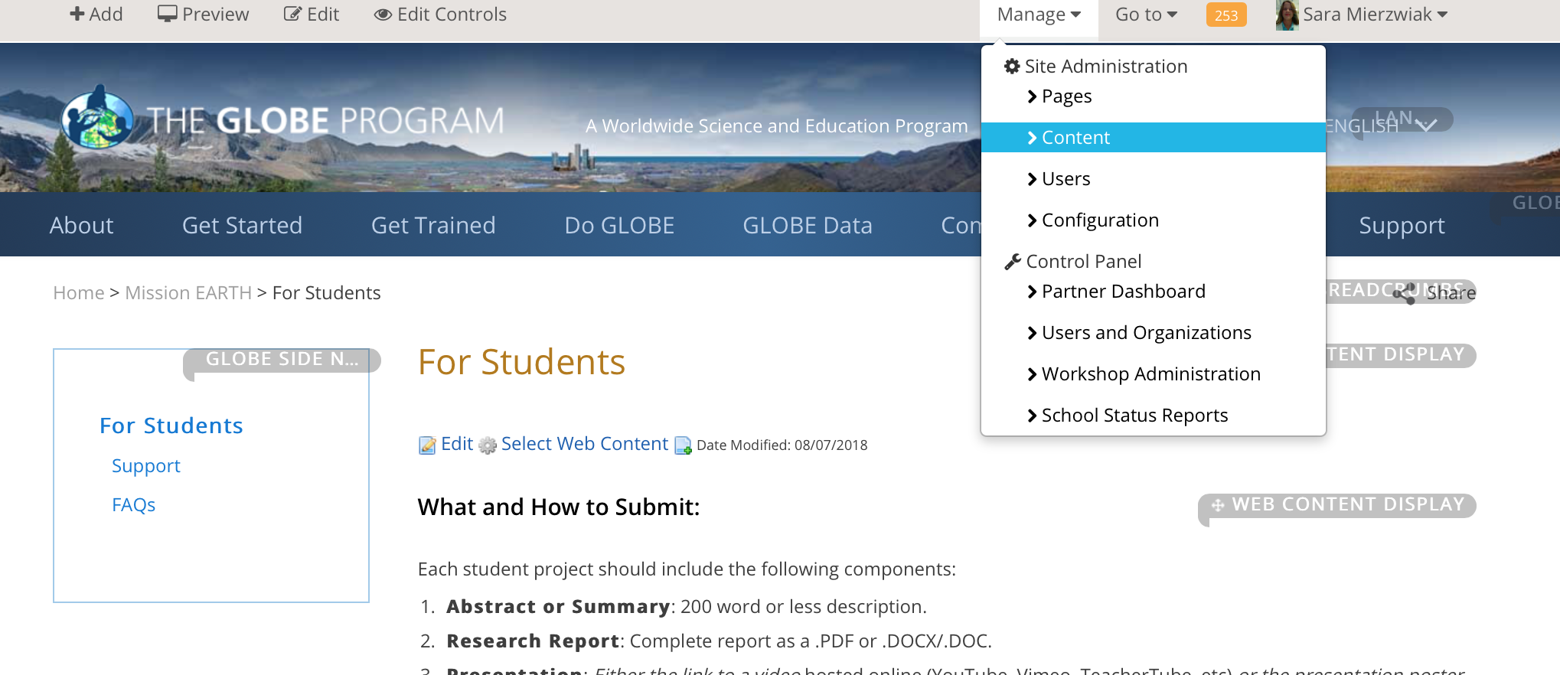
Task: Open FAQs in the side navigation
Action: click(134, 505)
